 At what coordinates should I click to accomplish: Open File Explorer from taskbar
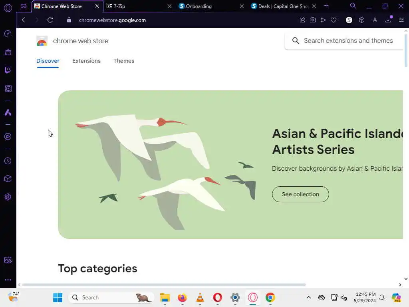coord(165,297)
